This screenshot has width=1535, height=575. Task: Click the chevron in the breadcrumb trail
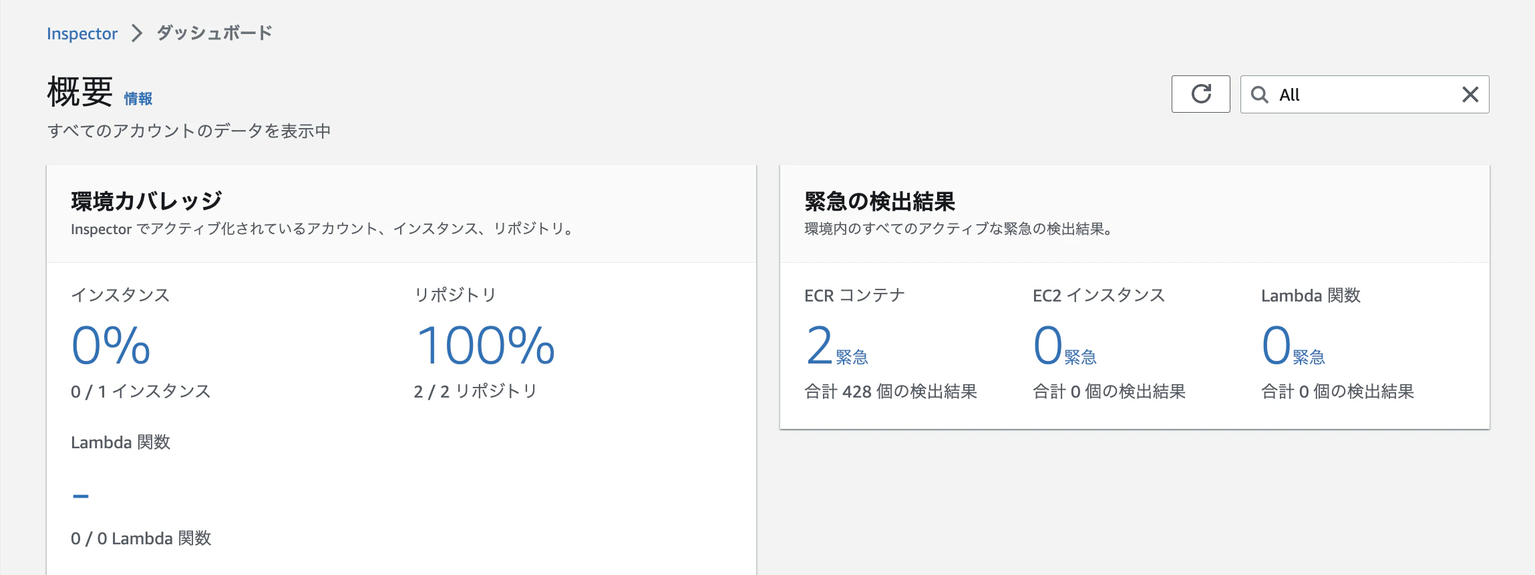[136, 32]
